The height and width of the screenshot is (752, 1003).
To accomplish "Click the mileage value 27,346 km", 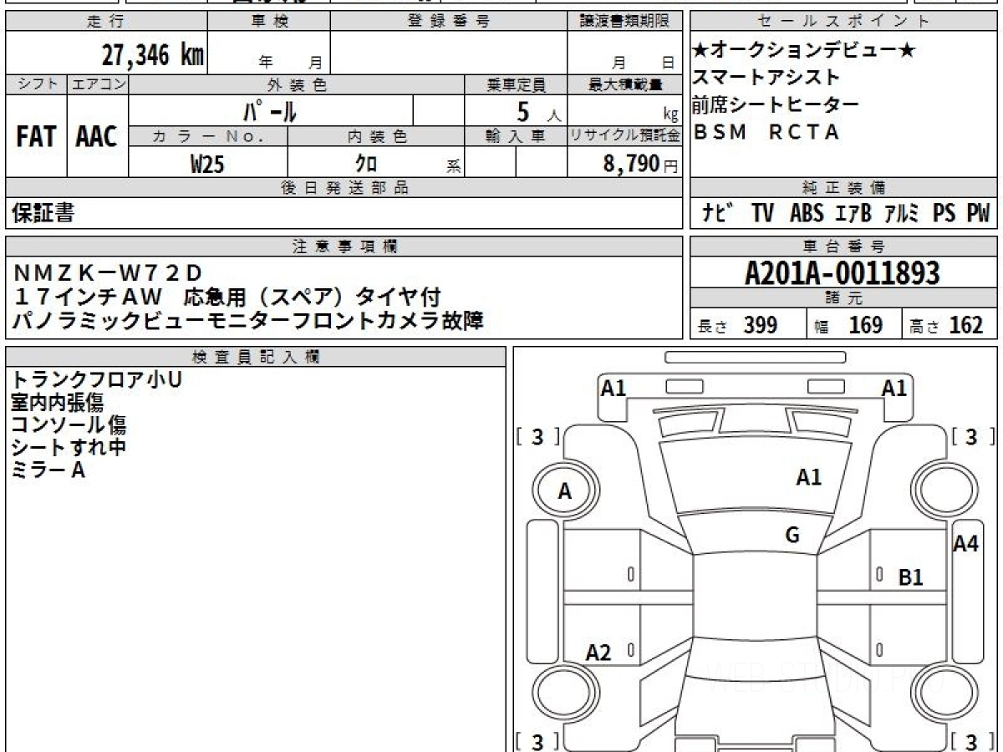I will pos(153,55).
